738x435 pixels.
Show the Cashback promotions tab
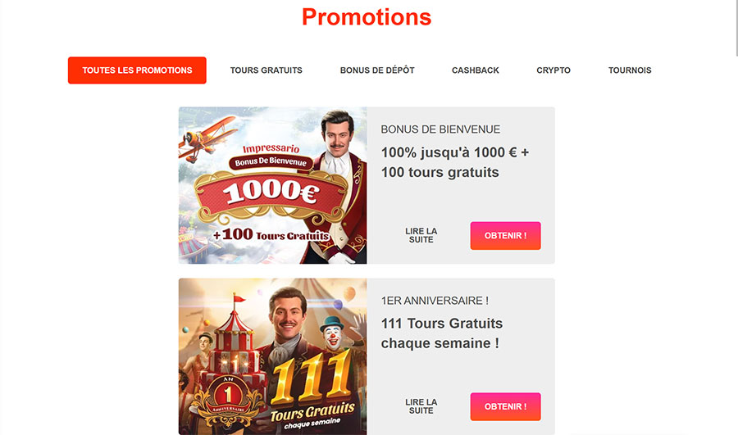click(x=476, y=70)
